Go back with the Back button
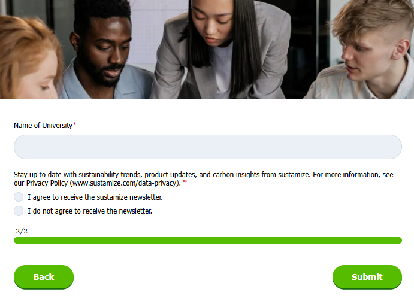This screenshot has width=414, height=298. [x=44, y=277]
